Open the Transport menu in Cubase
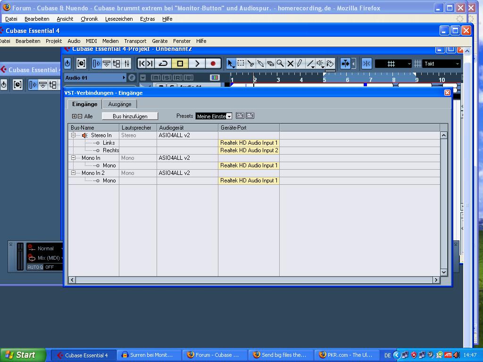This screenshot has height=362, width=483. point(135,41)
